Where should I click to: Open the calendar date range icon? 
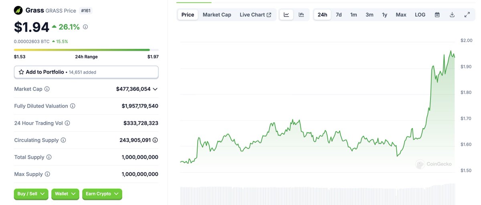437,15
